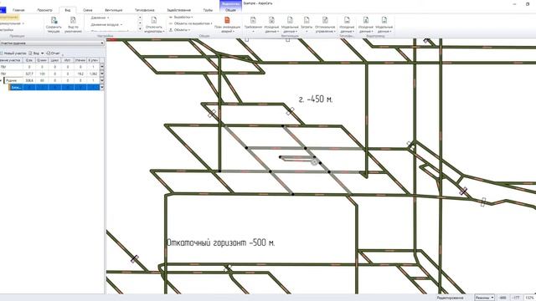This screenshot has width=536, height=301.
Task: Click the 'г. -450 м.' map label
Action: pyautogui.click(x=316, y=99)
